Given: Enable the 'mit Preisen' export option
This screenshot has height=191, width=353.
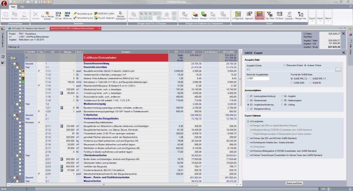Looking at the screenshot, I should tap(248, 138).
